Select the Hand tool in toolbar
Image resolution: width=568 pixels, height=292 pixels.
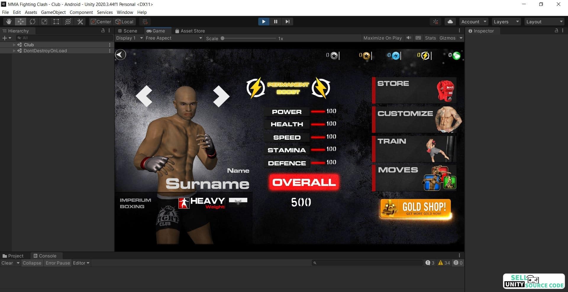pyautogui.click(x=9, y=22)
